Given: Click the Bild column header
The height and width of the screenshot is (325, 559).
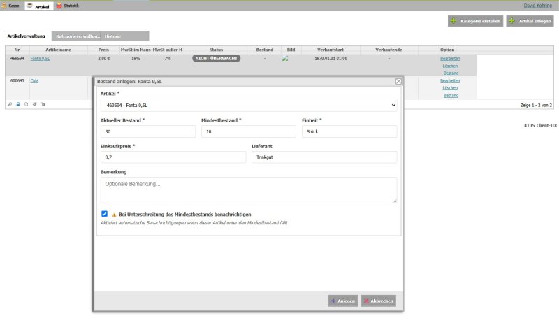Looking at the screenshot, I should 291,50.
